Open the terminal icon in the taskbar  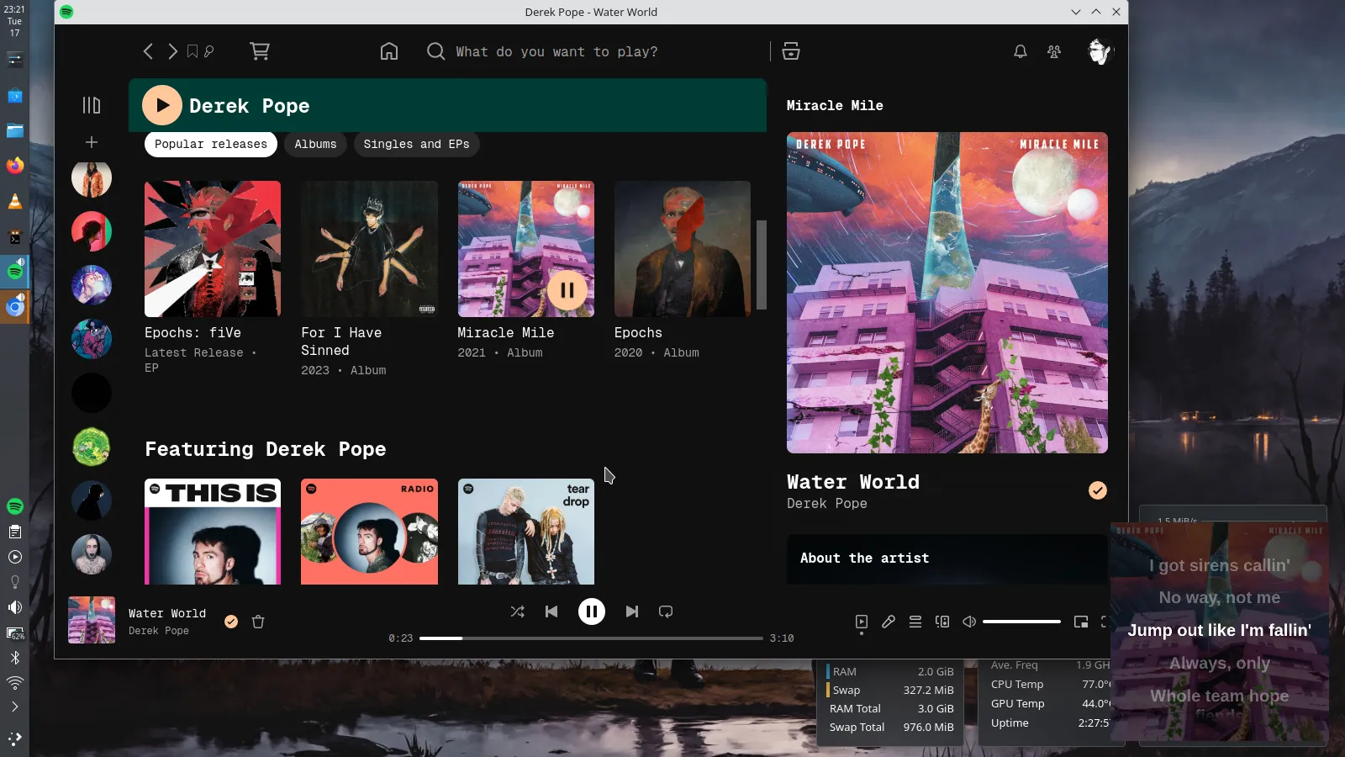pos(15,237)
